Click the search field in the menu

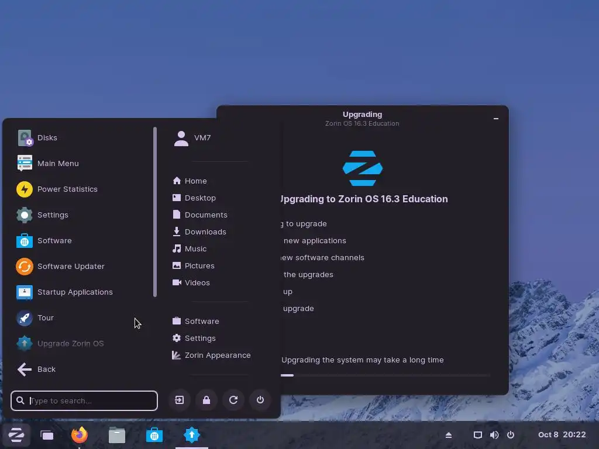click(x=84, y=400)
